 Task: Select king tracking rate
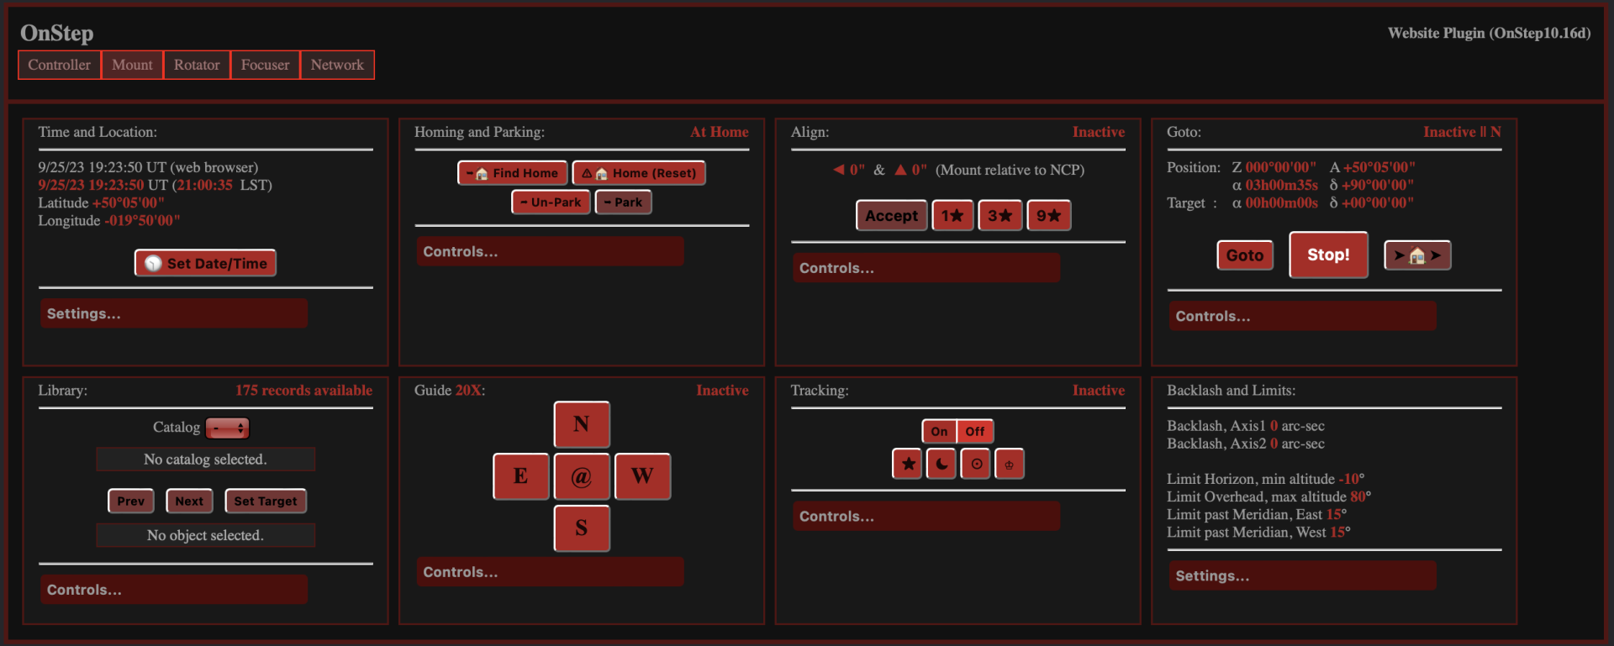[1010, 464]
